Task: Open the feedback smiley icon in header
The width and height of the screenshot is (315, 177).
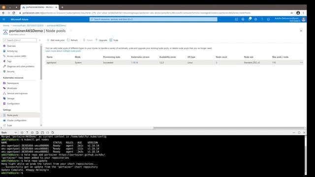Action: click(x=268, y=19)
